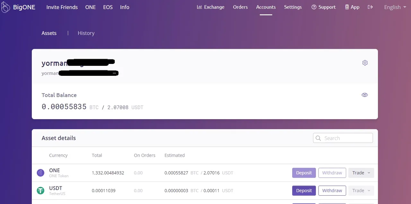Deposit USDT
Image resolution: width=411 pixels, height=204 pixels.
click(x=304, y=191)
